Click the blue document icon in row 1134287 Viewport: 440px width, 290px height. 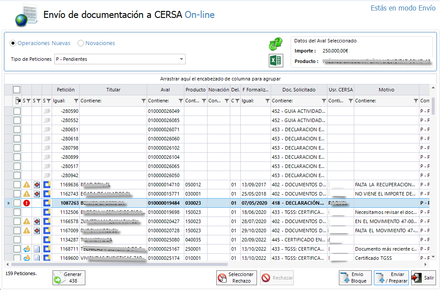pyautogui.click(x=47, y=240)
